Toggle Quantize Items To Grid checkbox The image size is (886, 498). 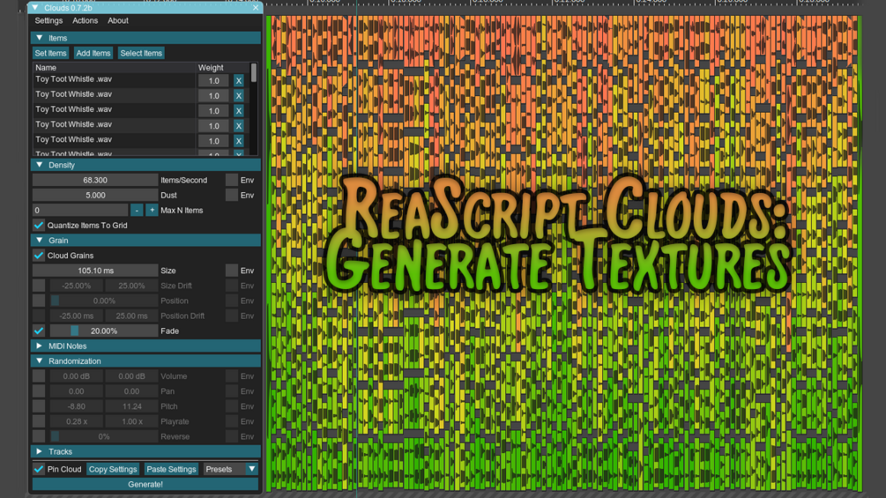(39, 226)
